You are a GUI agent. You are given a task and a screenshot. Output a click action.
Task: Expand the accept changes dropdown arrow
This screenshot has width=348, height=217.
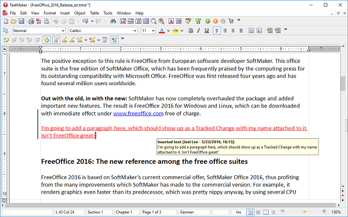point(86,40)
